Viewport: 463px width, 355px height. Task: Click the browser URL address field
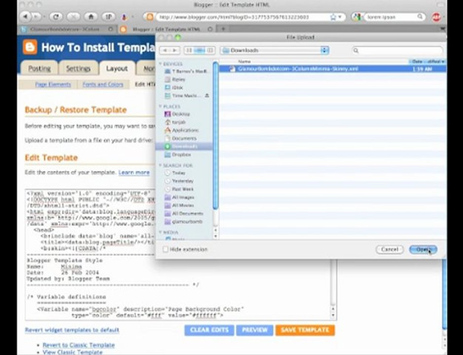pos(242,17)
